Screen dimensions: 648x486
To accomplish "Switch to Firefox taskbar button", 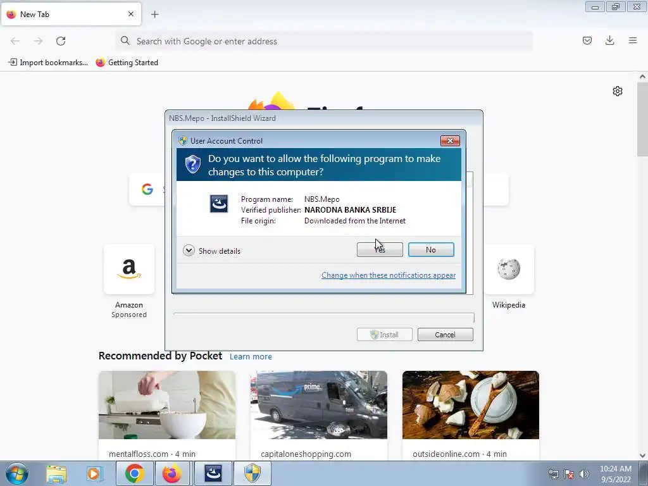I will (x=172, y=473).
